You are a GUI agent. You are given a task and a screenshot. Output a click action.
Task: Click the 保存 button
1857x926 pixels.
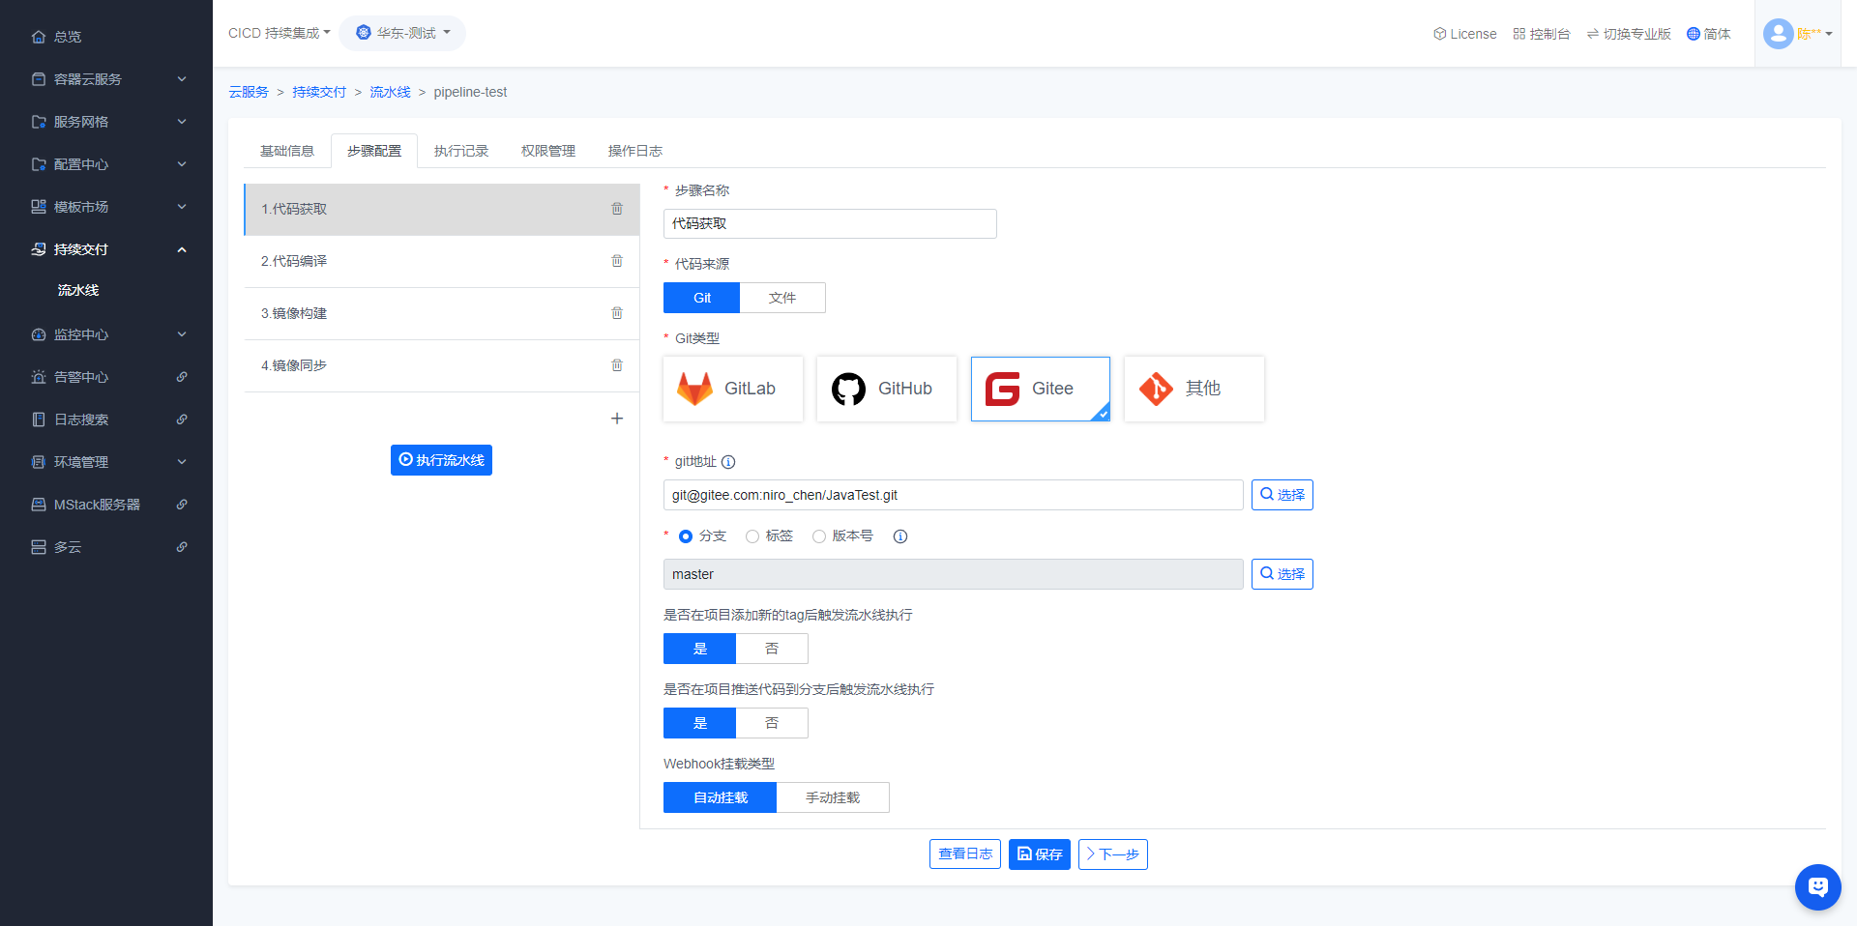[x=1039, y=854]
